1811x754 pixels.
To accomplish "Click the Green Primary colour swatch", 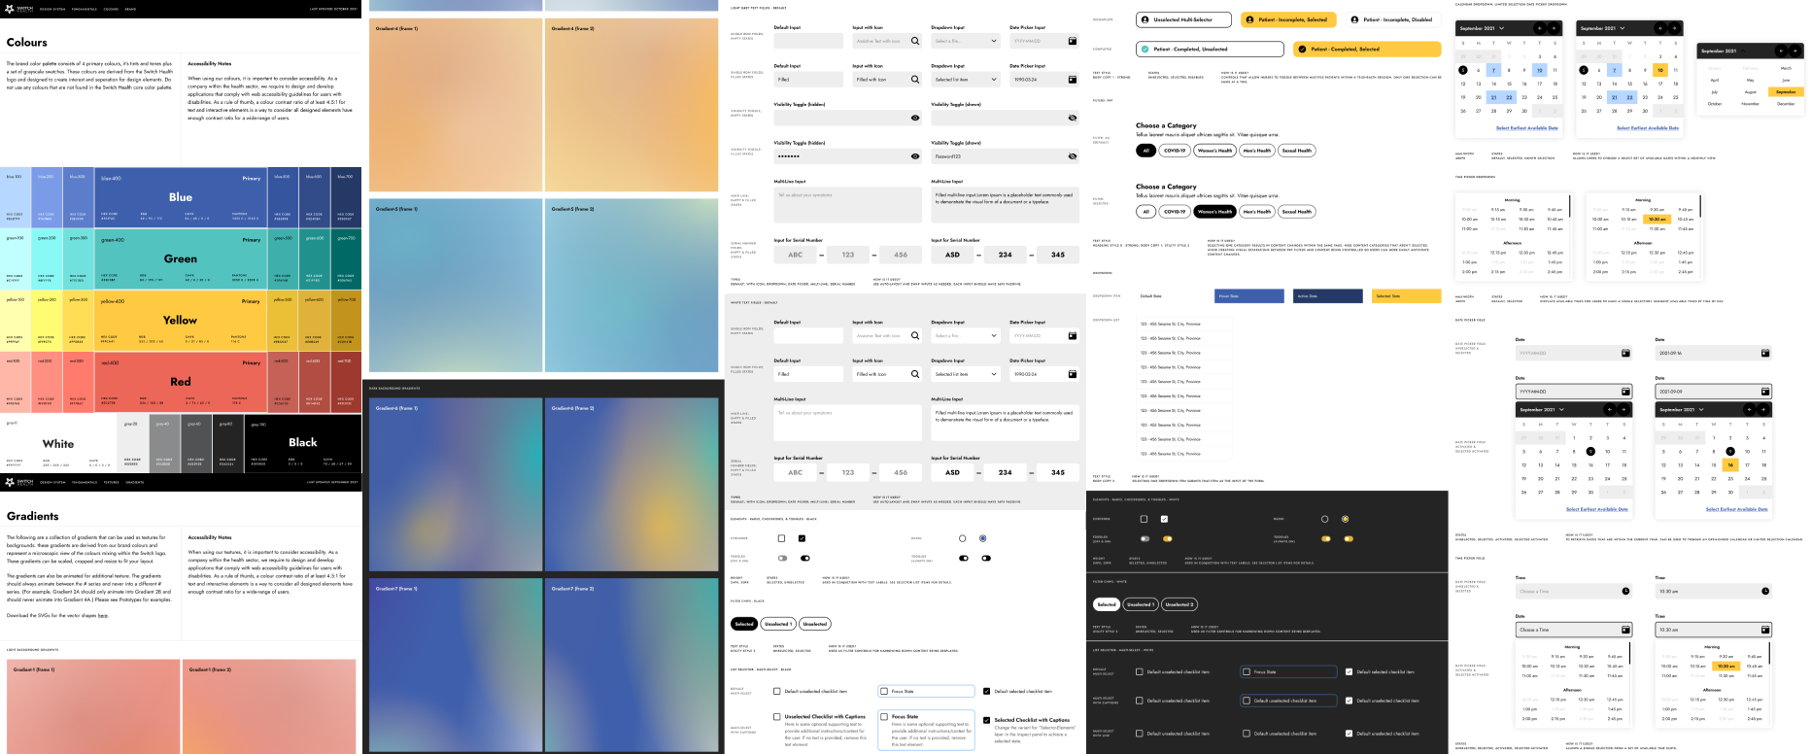I will [180, 258].
